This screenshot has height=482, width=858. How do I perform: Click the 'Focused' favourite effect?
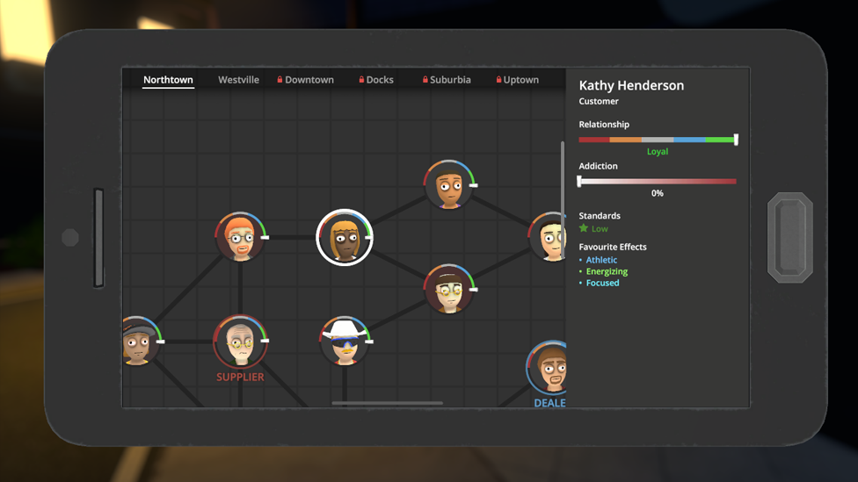coord(602,283)
